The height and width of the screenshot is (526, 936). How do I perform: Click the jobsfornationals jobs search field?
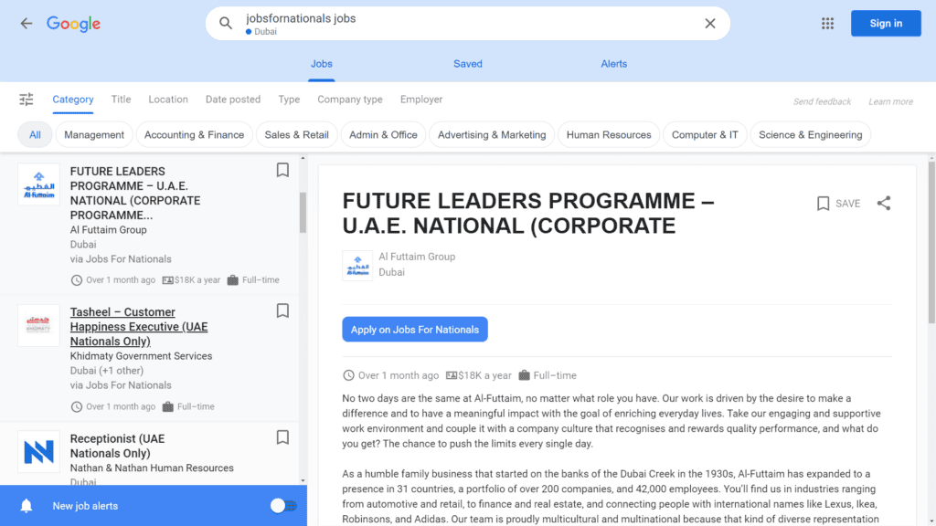pyautogui.click(x=467, y=23)
